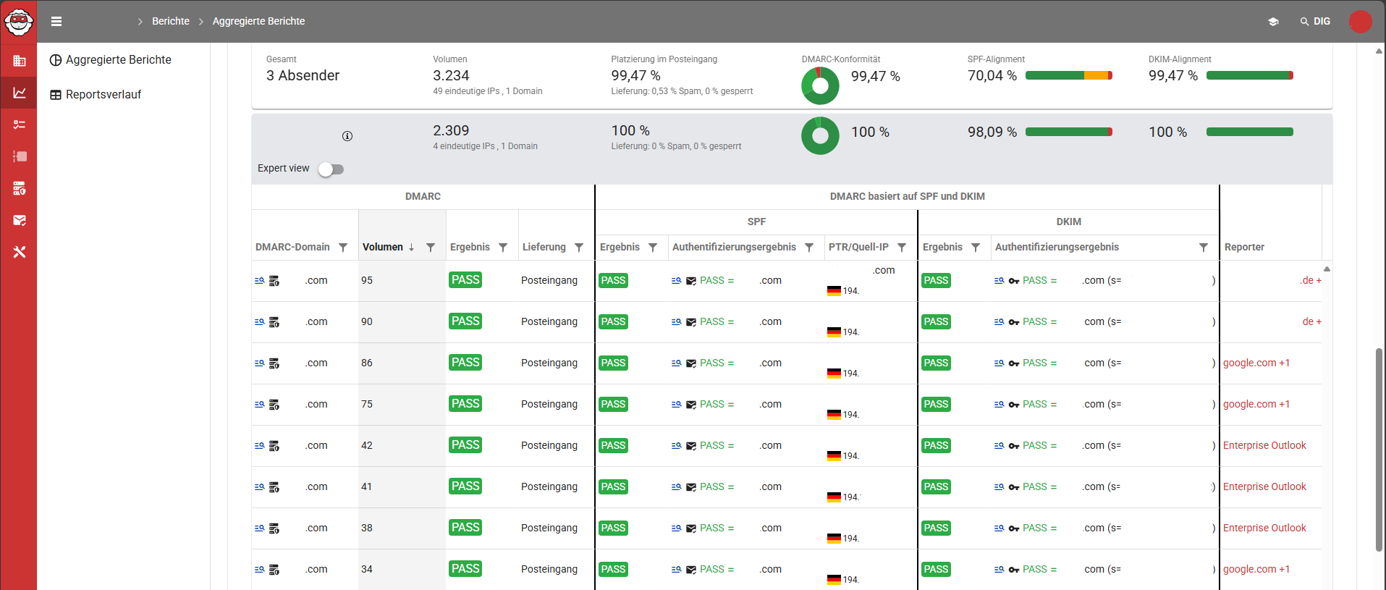Open DKIM Authentifizierungsergebnis column filter
This screenshot has width=1386, height=590.
[1204, 248]
